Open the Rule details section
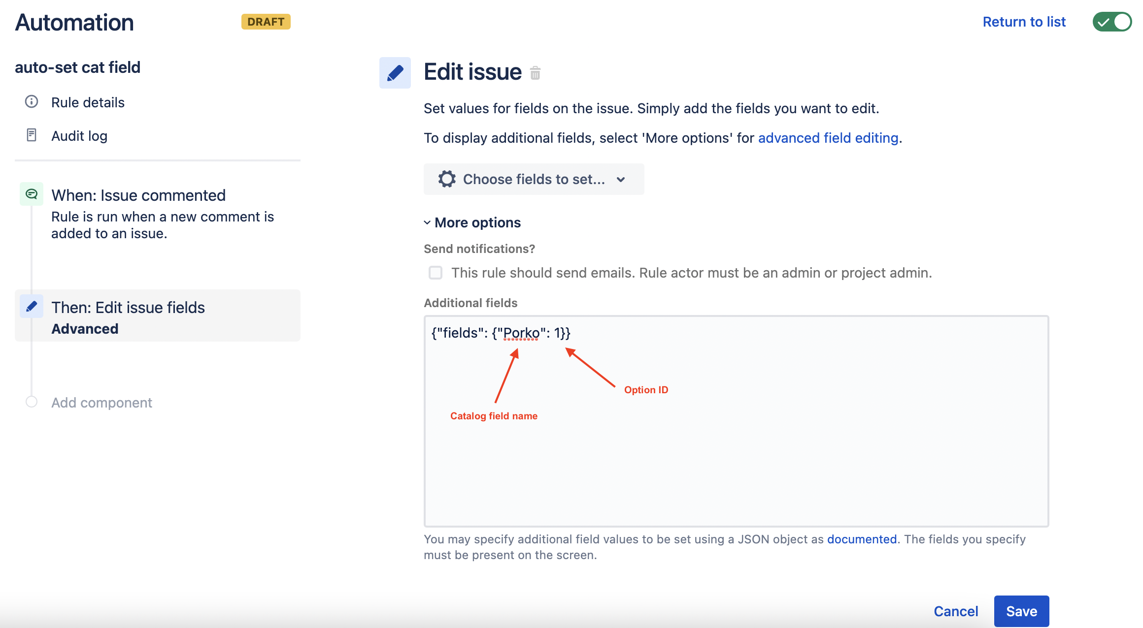1143x628 pixels. point(88,102)
